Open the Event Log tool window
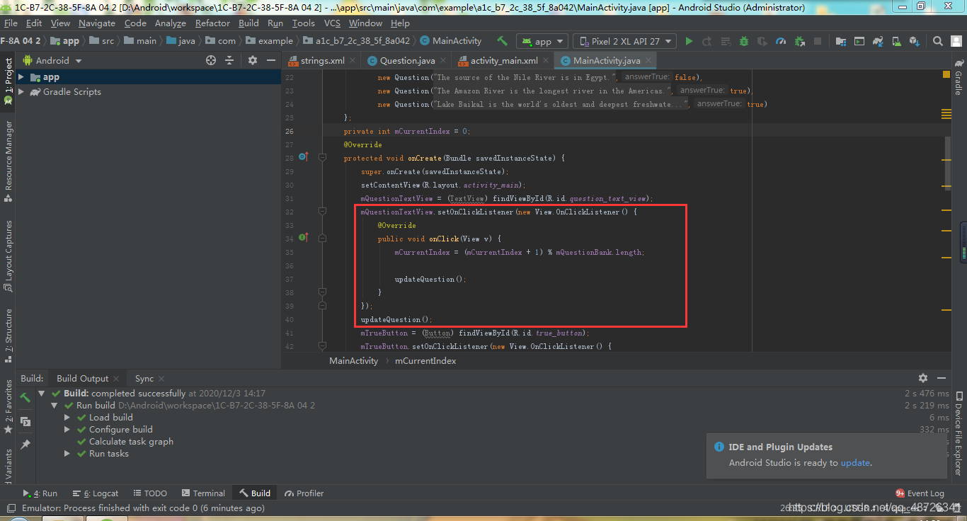The width and height of the screenshot is (967, 521). pyautogui.click(x=920, y=493)
